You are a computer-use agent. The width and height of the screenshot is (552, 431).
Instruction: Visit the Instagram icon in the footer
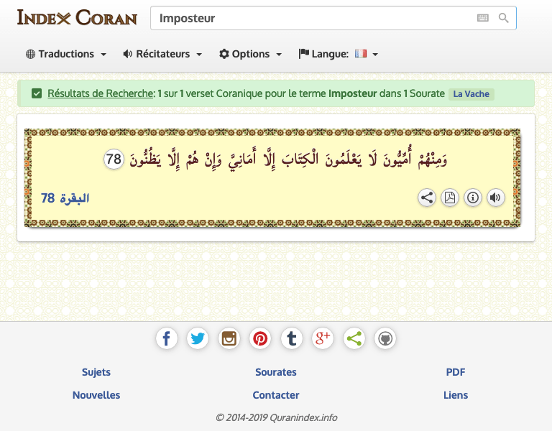pos(229,338)
